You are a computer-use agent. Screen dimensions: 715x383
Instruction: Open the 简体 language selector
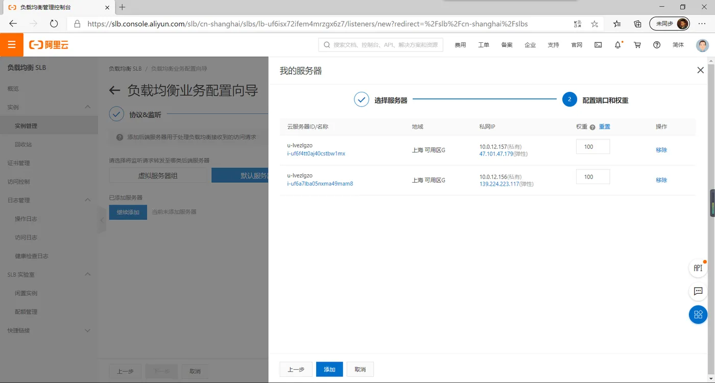(678, 45)
